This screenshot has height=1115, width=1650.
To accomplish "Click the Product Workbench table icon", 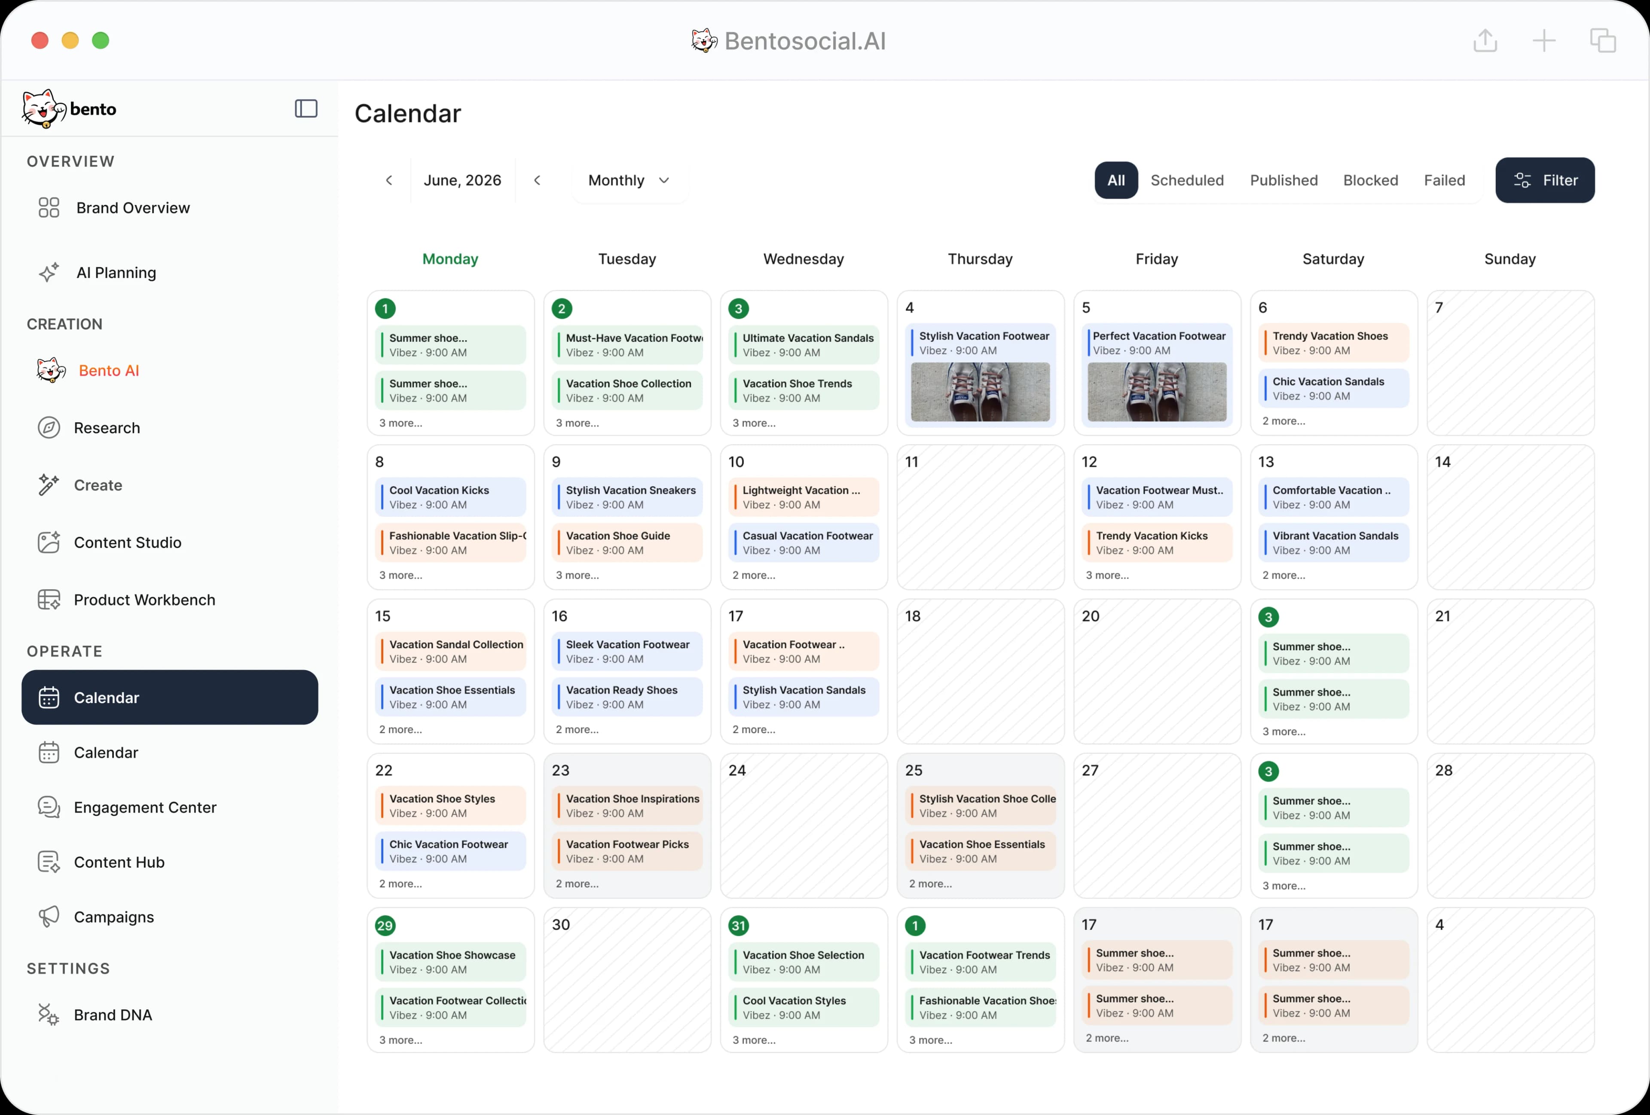I will tap(49, 600).
